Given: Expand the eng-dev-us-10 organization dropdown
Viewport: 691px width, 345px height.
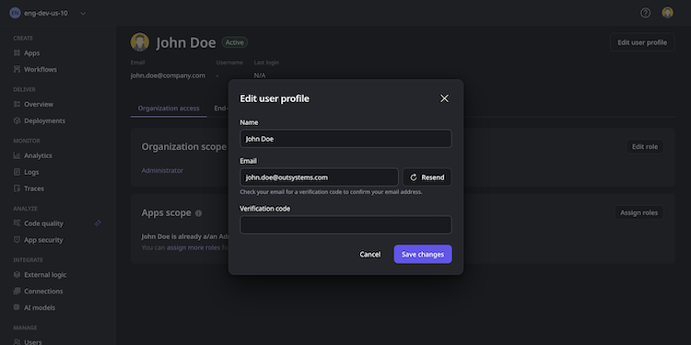Looking at the screenshot, I should coord(83,13).
